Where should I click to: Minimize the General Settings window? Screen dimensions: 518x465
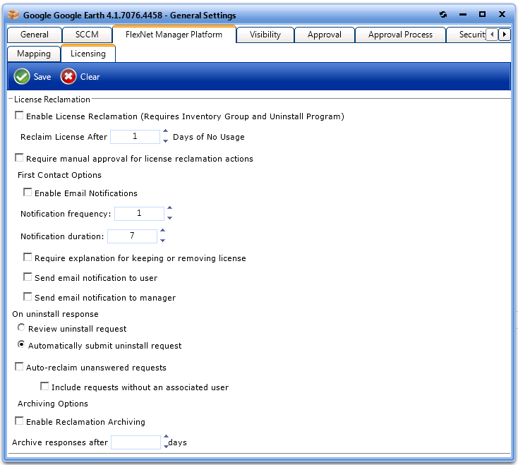[463, 15]
